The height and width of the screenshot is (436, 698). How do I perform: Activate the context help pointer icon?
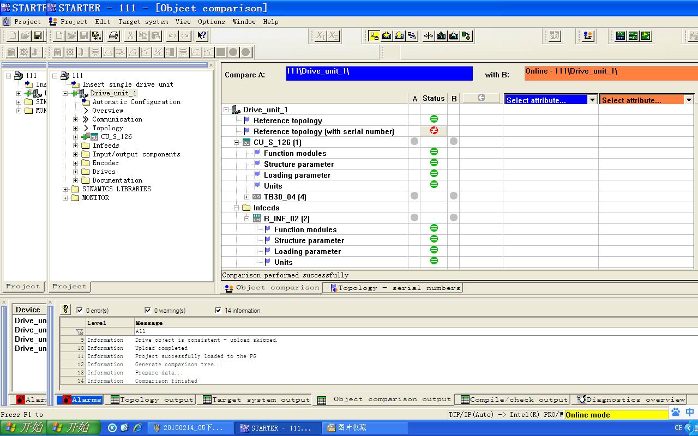(x=202, y=36)
